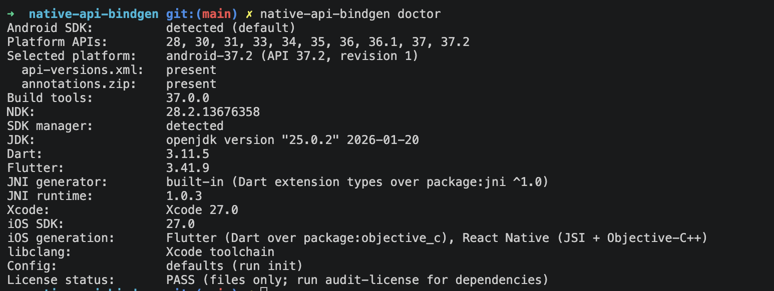The image size is (774, 291).
Task: Click the "Build tools:" label
Action: 50,98
